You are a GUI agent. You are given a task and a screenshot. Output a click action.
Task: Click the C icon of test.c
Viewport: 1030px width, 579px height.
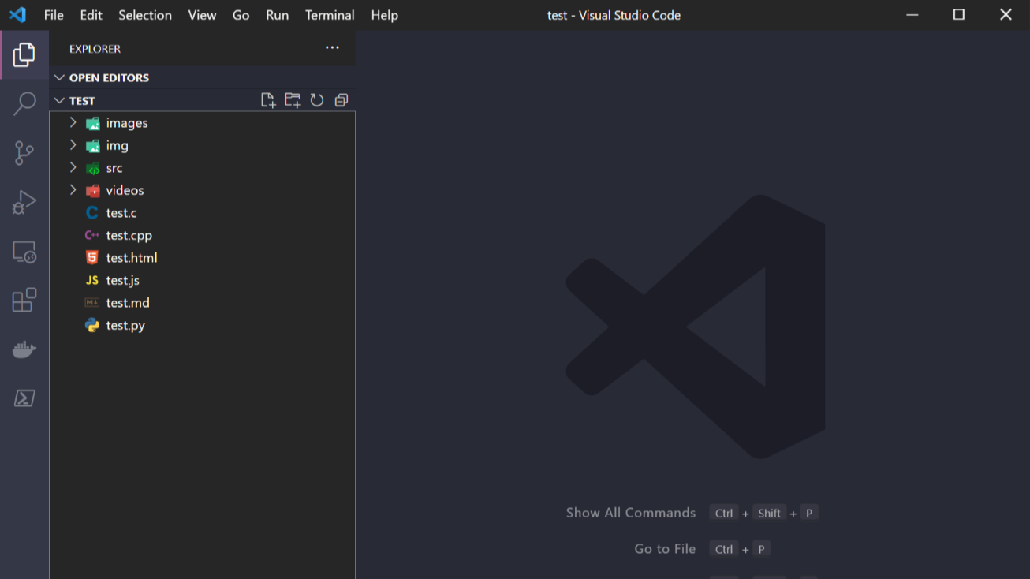click(x=92, y=213)
